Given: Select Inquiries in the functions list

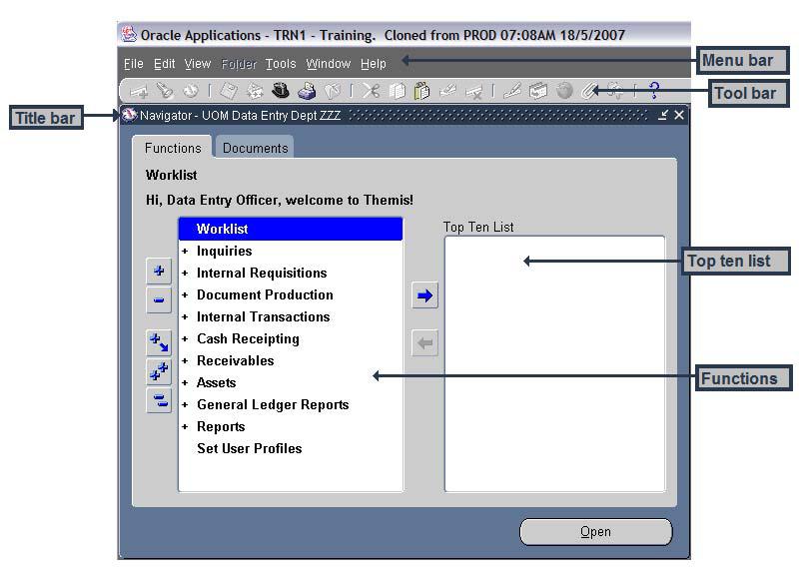Looking at the screenshot, I should 225,251.
